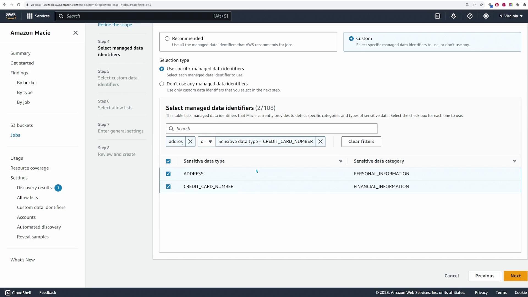Launch CloudShell from the top bar icon
Viewport: 528px width, 297px height.
point(437,16)
